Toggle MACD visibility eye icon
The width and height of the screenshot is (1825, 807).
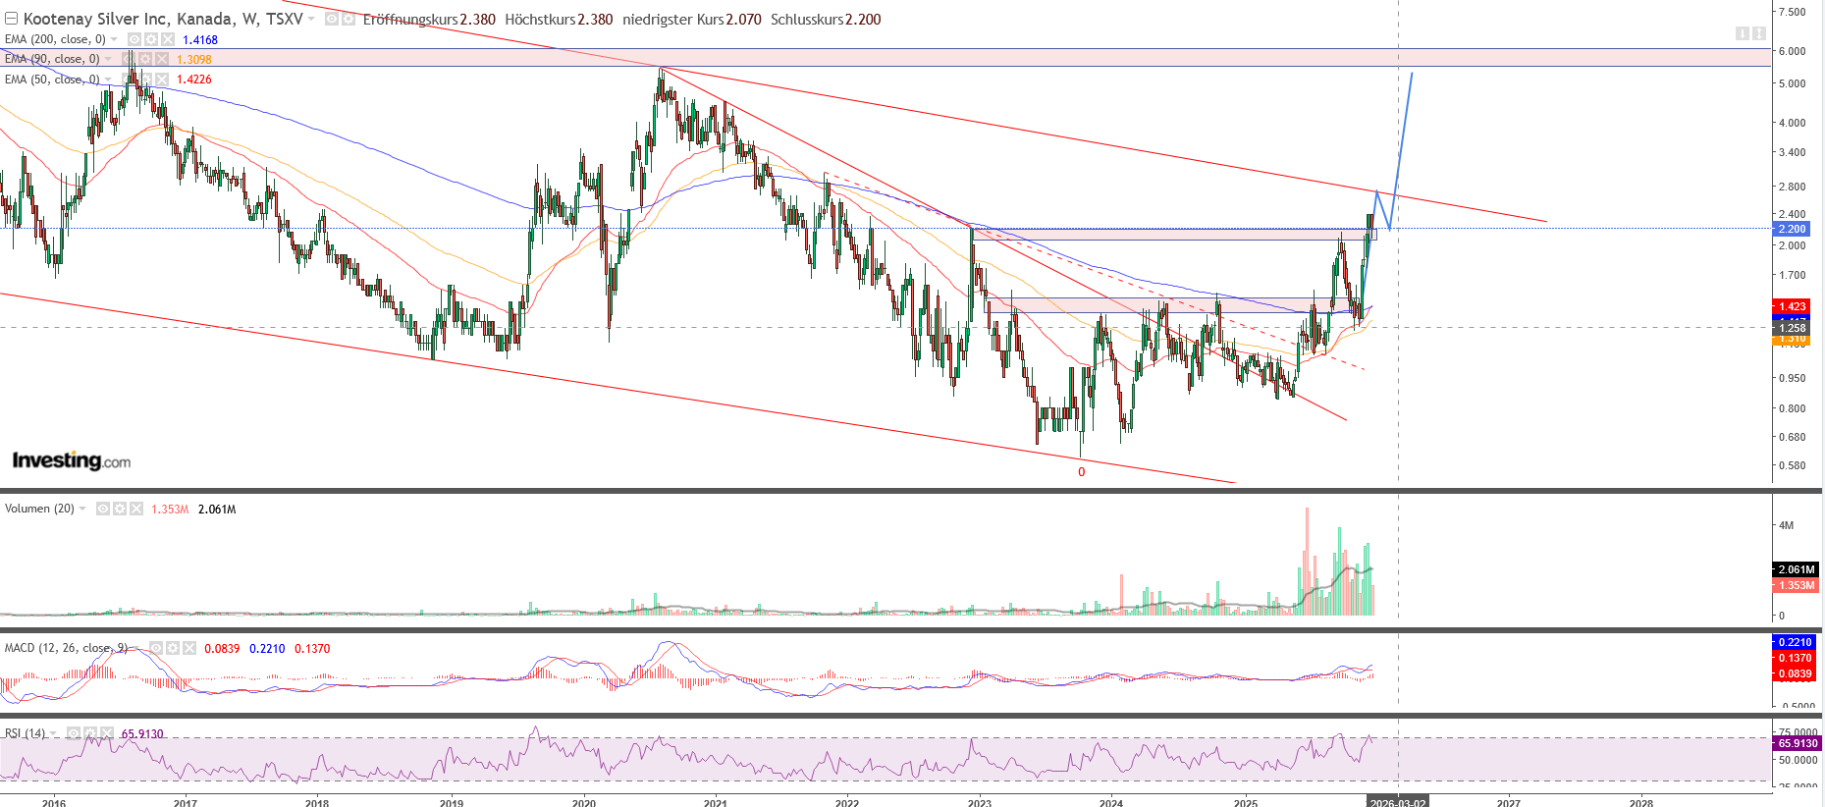[155, 648]
